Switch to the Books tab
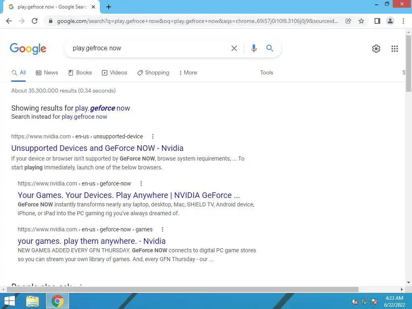Viewport: 412px width, 309px height. 80,73
